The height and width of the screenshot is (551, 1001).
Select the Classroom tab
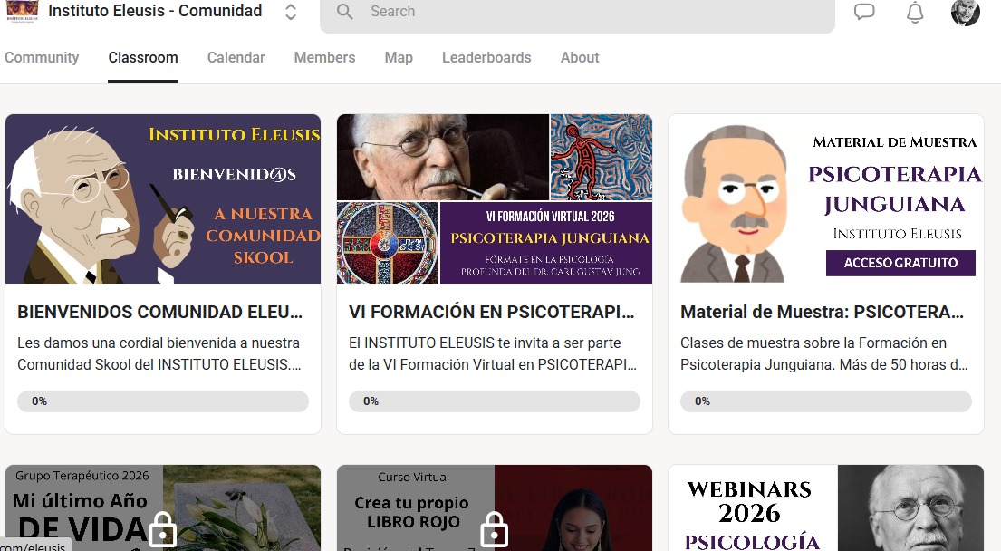(x=143, y=57)
